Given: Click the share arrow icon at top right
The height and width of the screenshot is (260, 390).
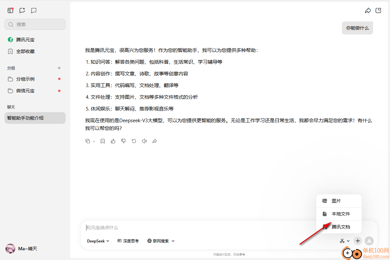Looking at the screenshot, I should (x=368, y=10).
